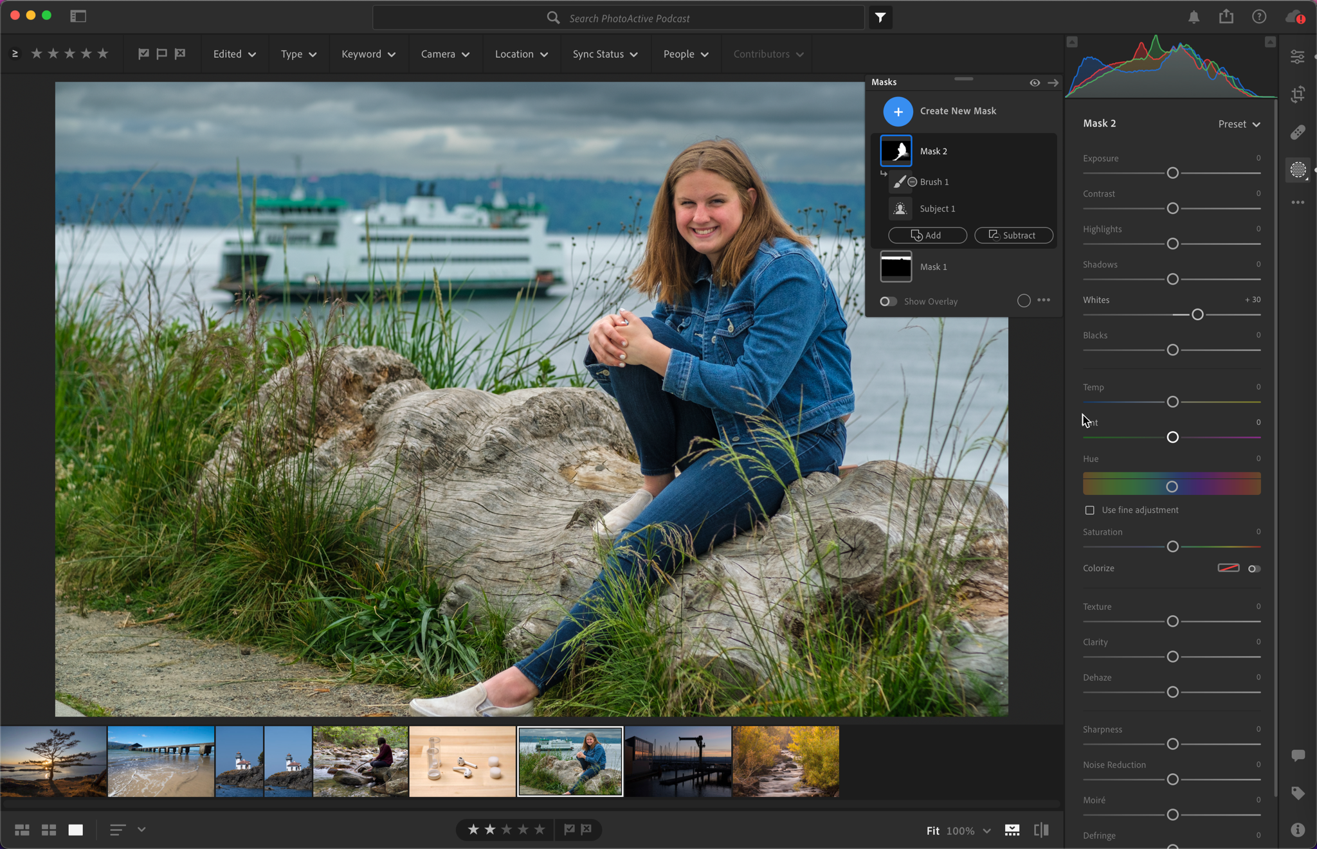The width and height of the screenshot is (1317, 849).
Task: Toggle picked flag filter in top bar
Action: [x=143, y=54]
